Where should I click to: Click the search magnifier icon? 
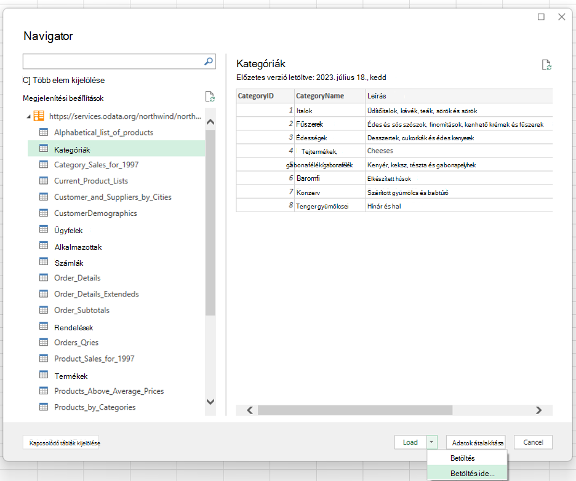click(208, 62)
